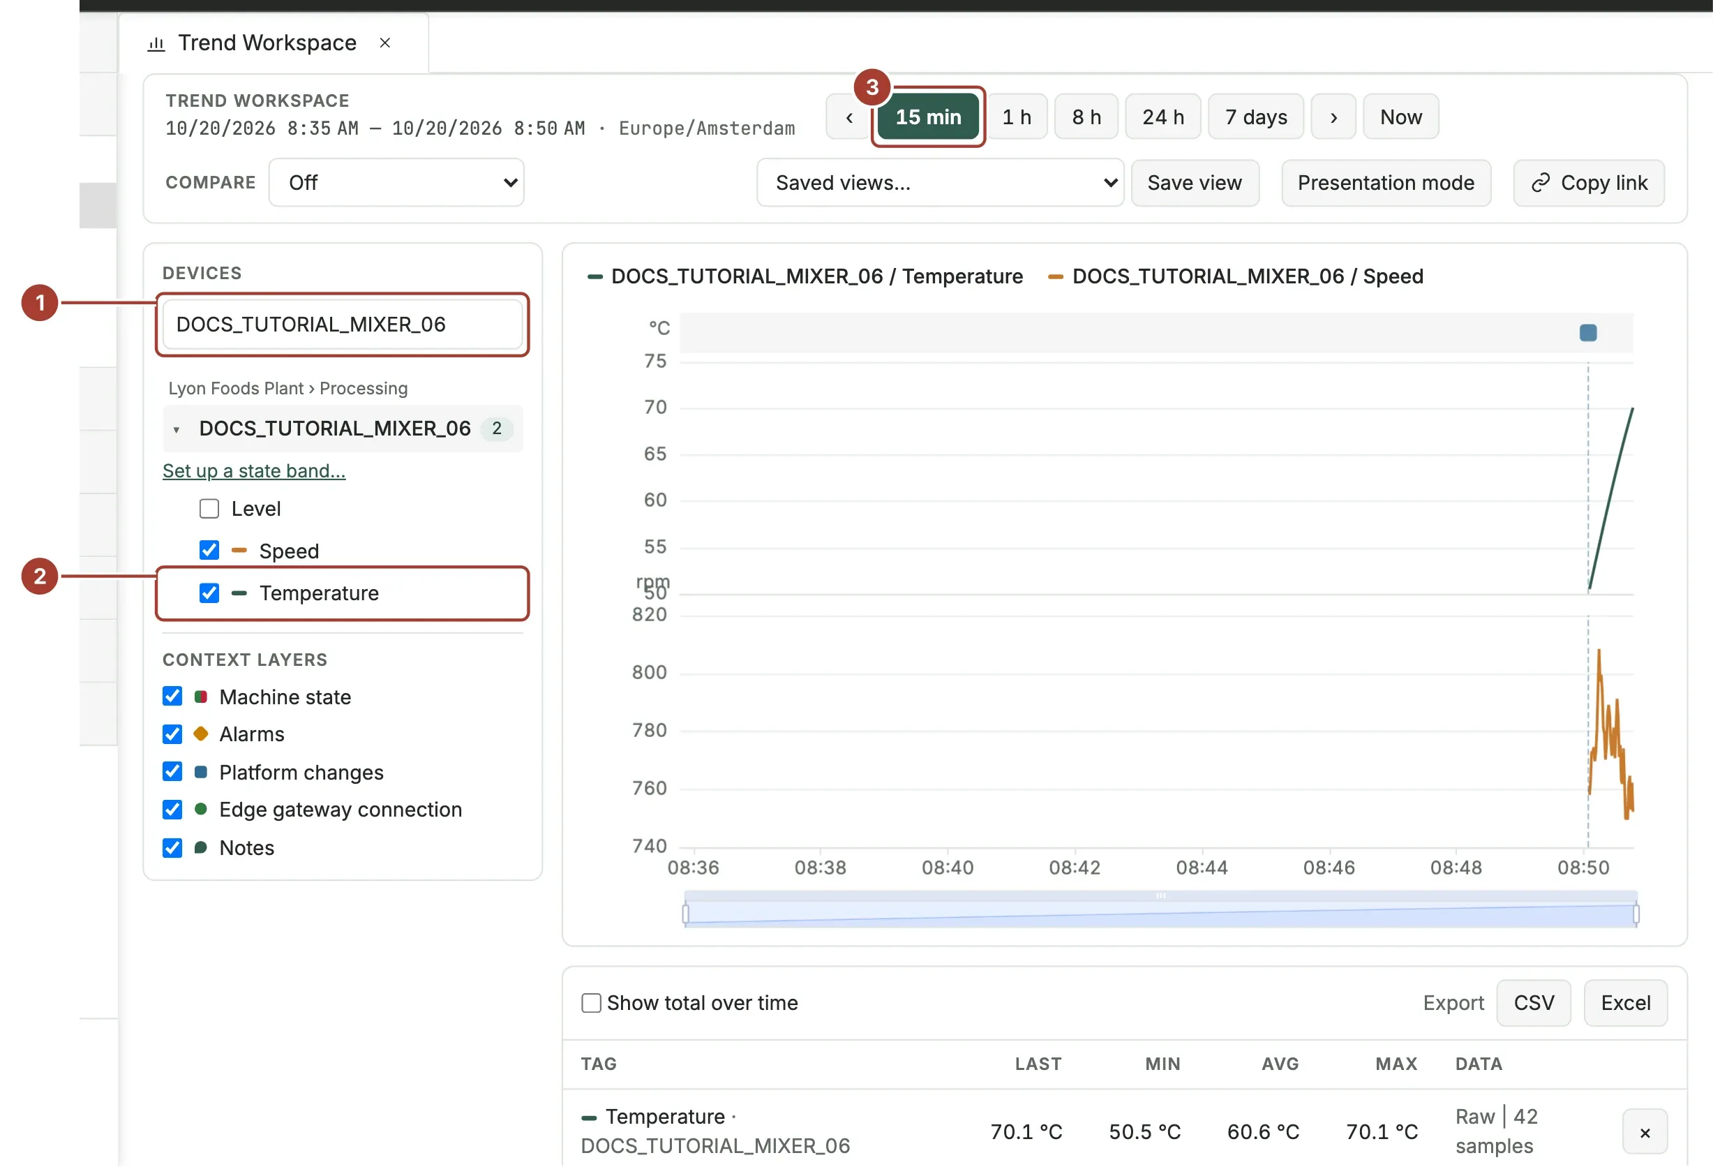Grab the left handle of time range slider
The height and width of the screenshot is (1167, 1713).
685,914
